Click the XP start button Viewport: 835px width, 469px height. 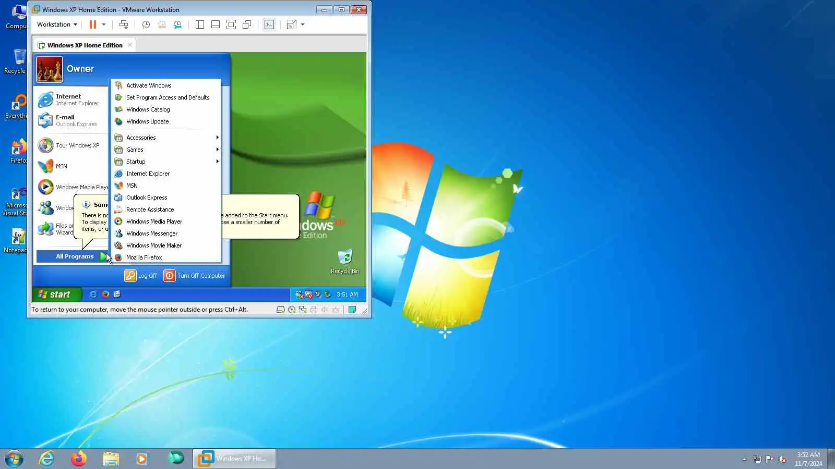57,294
